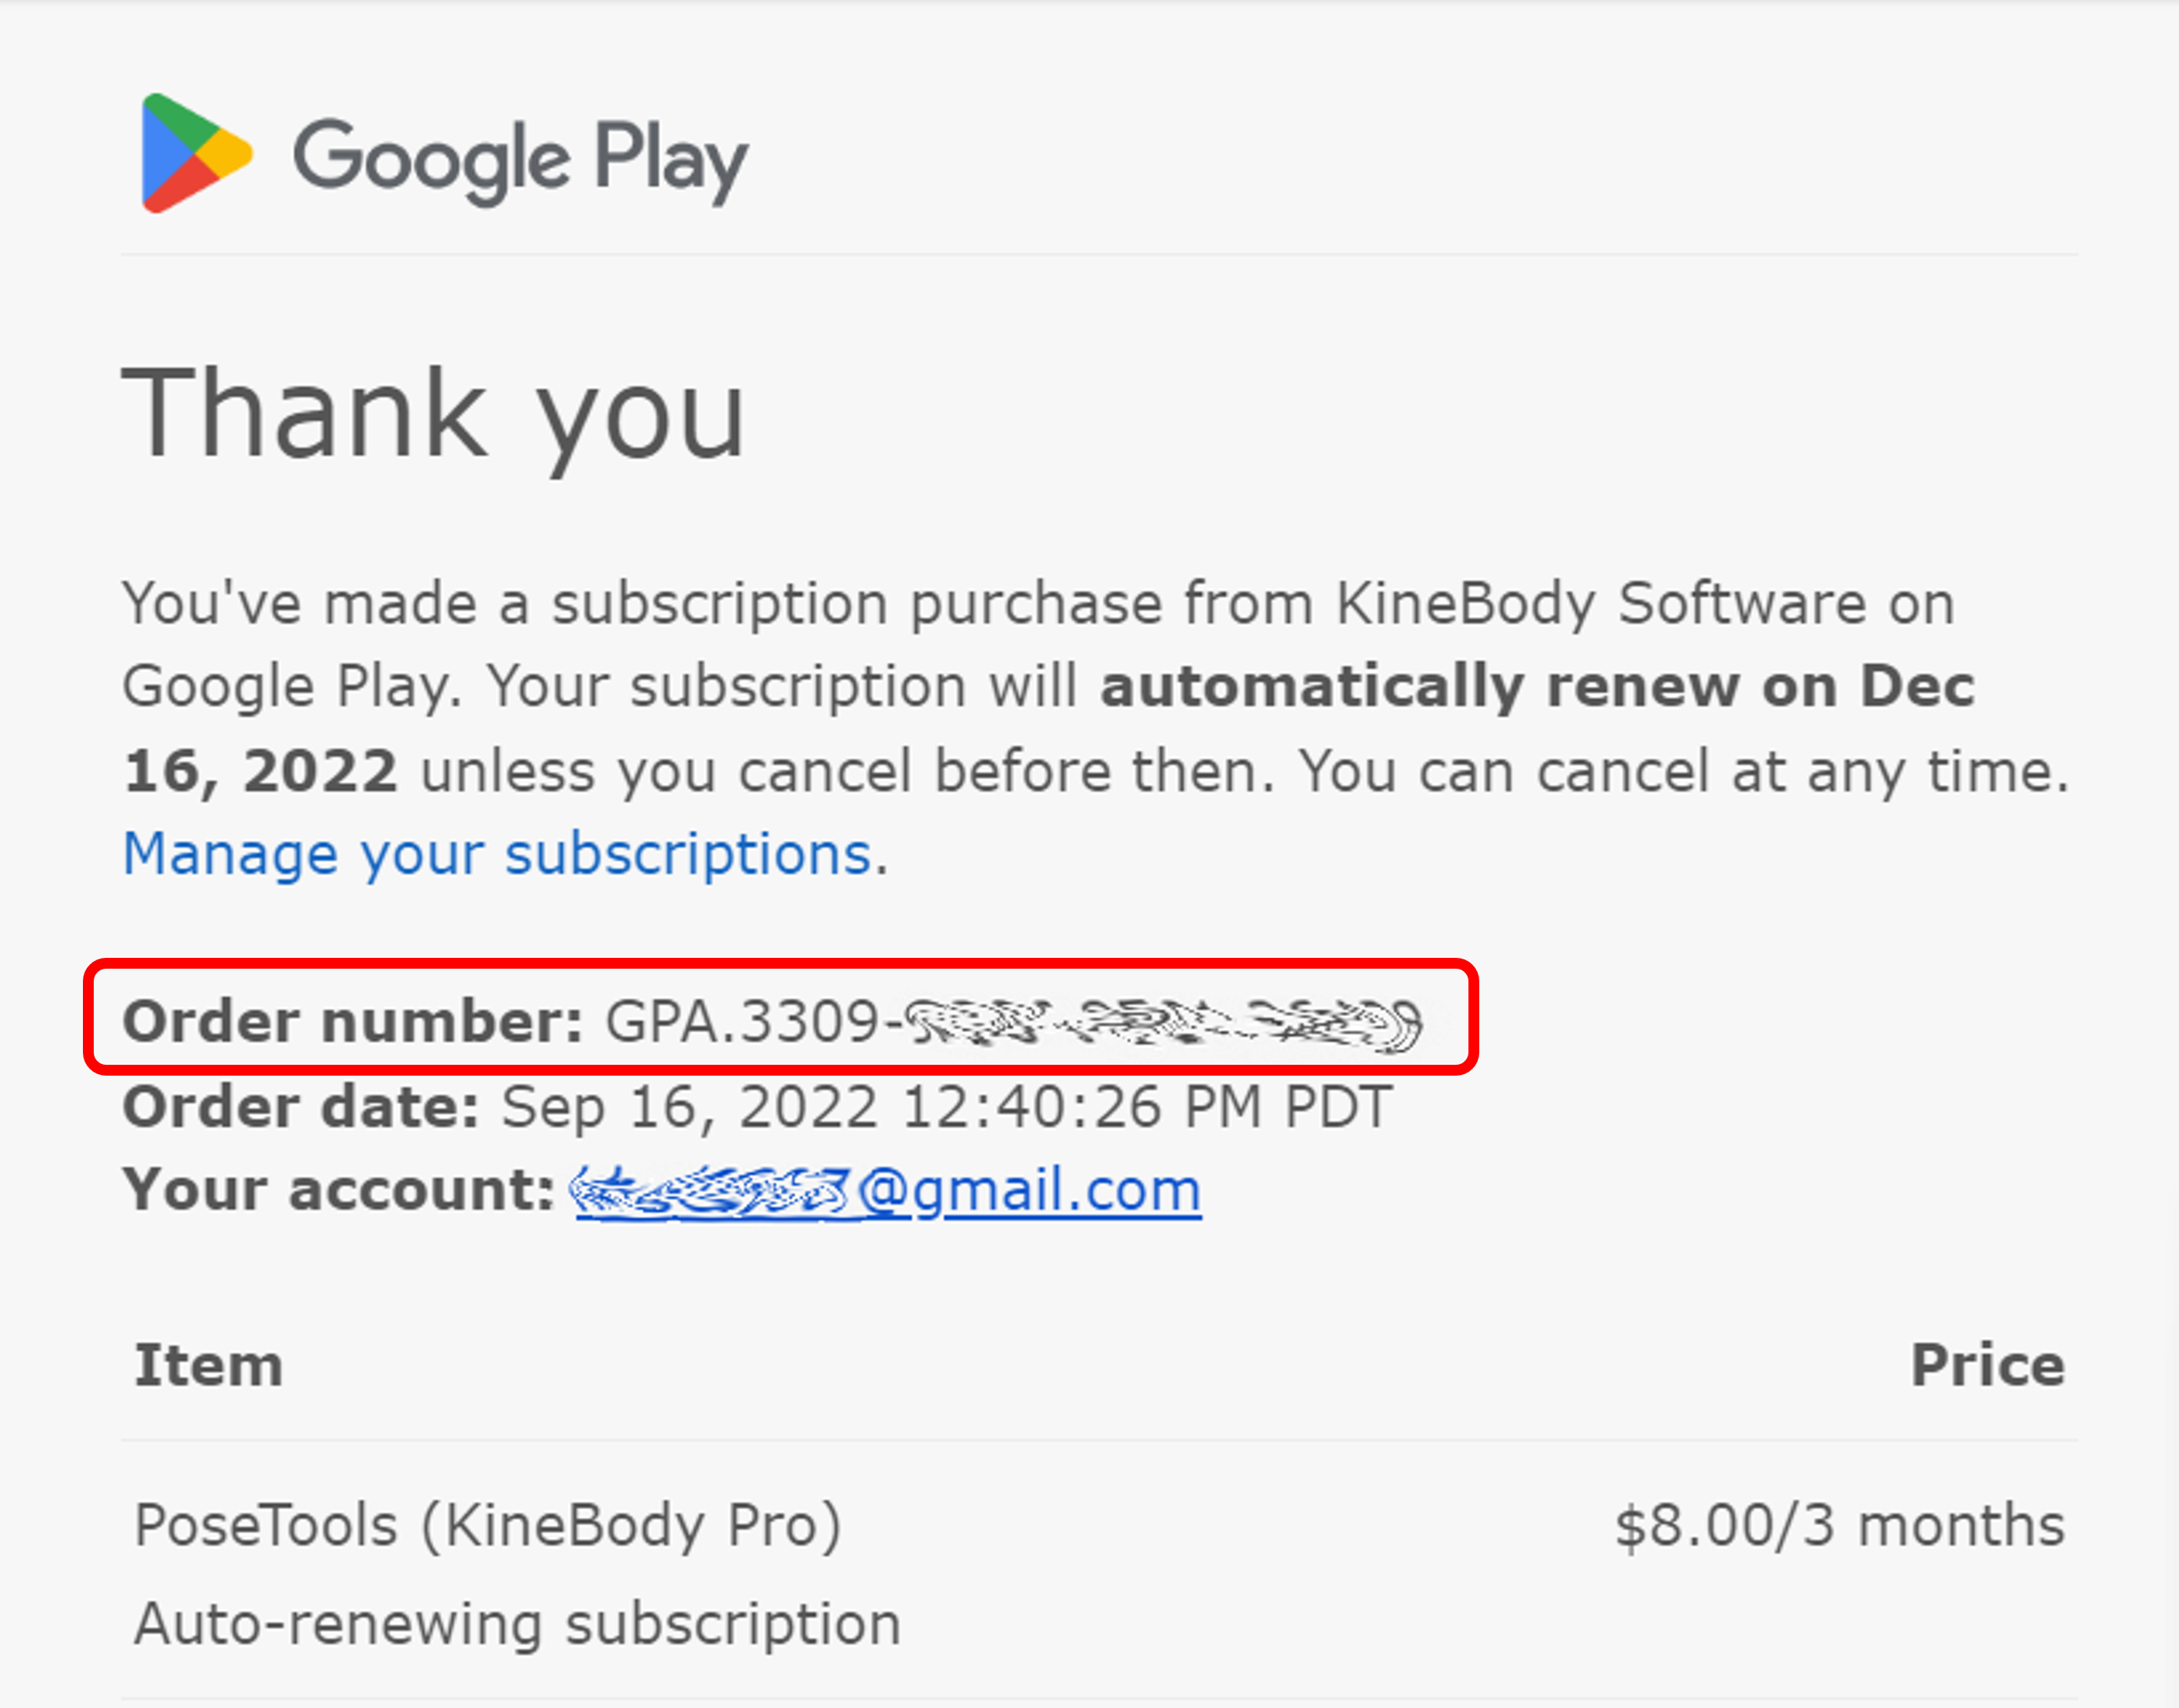The width and height of the screenshot is (2179, 1708).
Task: Click the Google Play wordmark text
Action: tap(521, 160)
